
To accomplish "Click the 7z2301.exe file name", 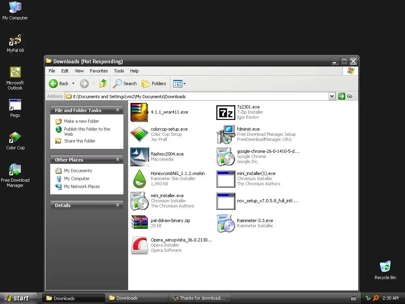I will tap(248, 107).
